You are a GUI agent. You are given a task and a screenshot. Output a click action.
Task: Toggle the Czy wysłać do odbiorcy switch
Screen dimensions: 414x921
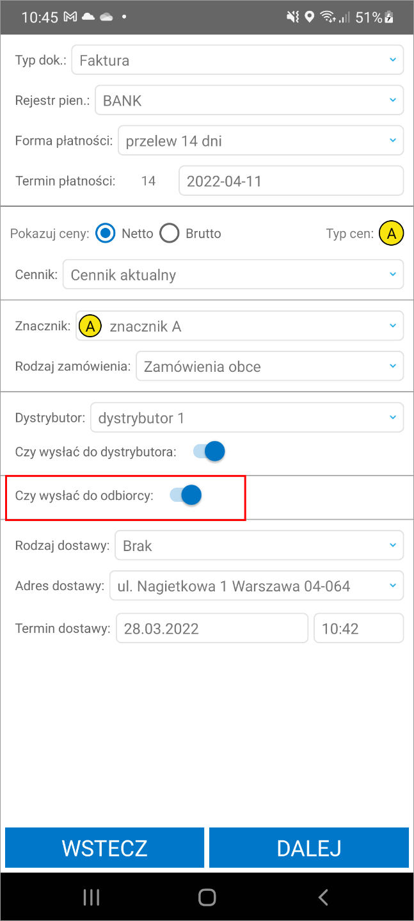click(186, 495)
